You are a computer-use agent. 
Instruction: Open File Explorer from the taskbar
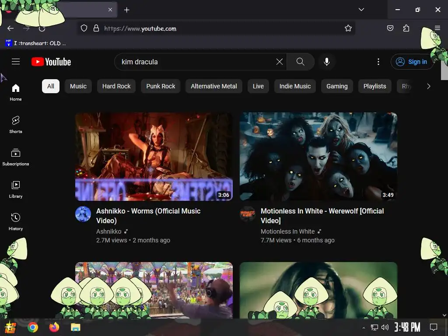pos(75,327)
